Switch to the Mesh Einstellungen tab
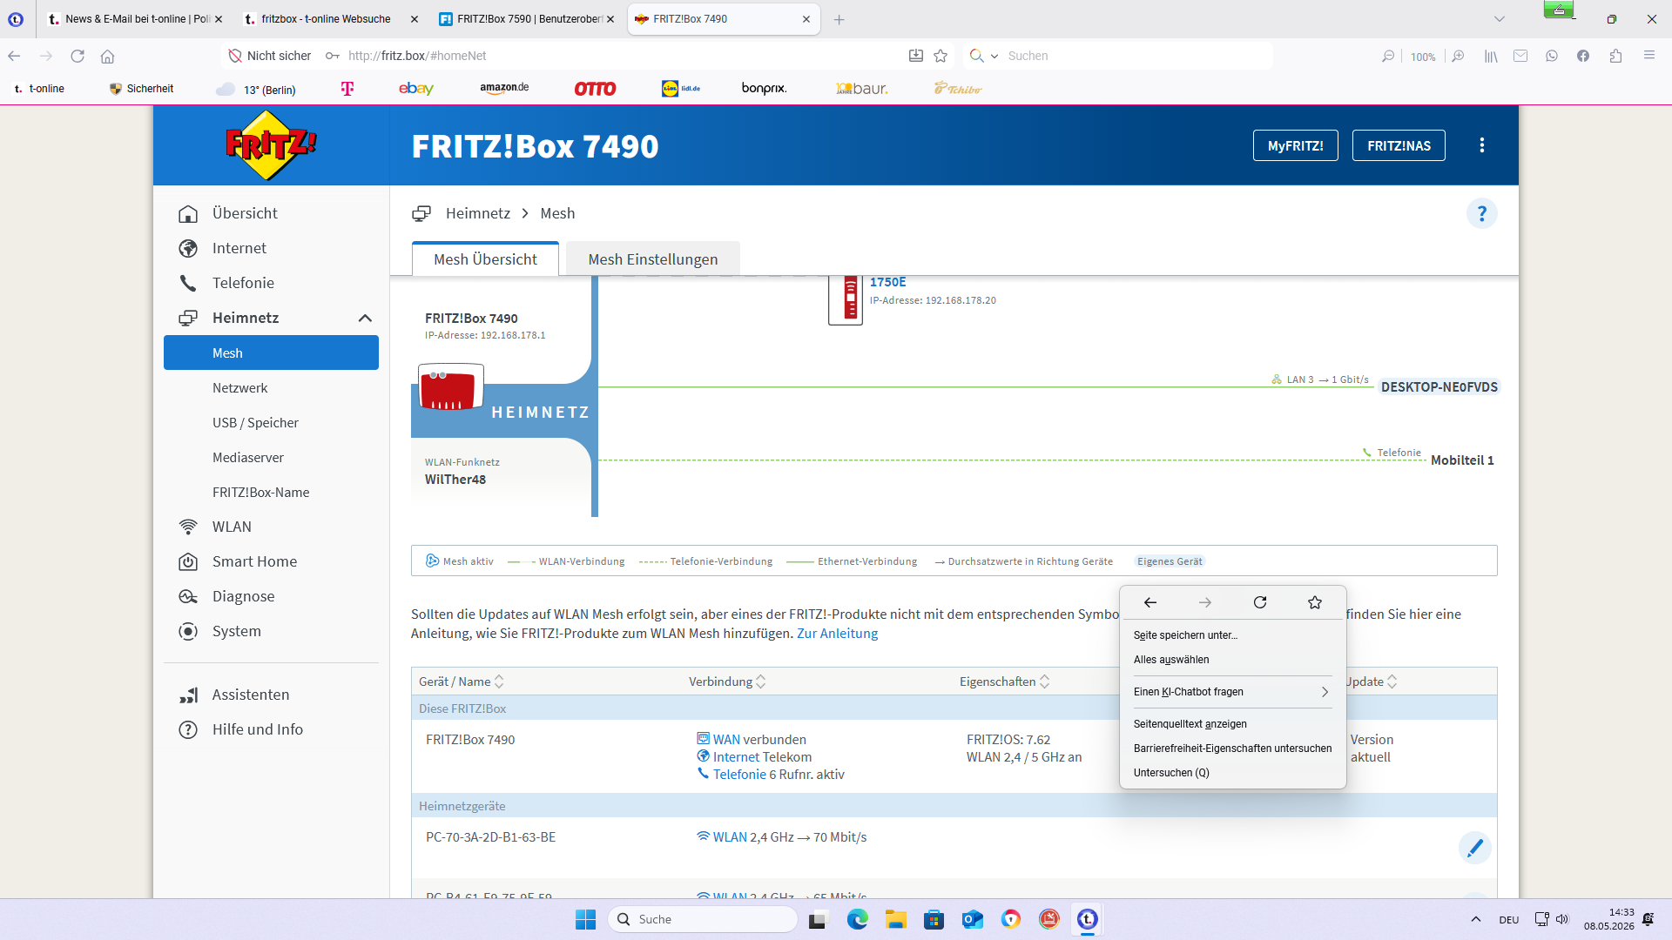The height and width of the screenshot is (940, 1672). click(653, 259)
